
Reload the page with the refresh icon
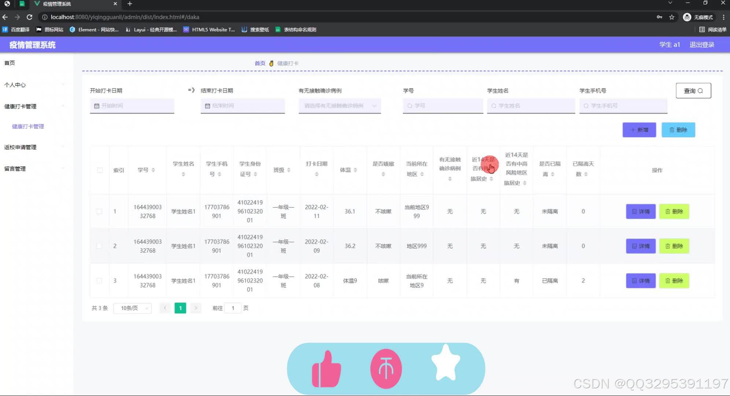pos(30,17)
